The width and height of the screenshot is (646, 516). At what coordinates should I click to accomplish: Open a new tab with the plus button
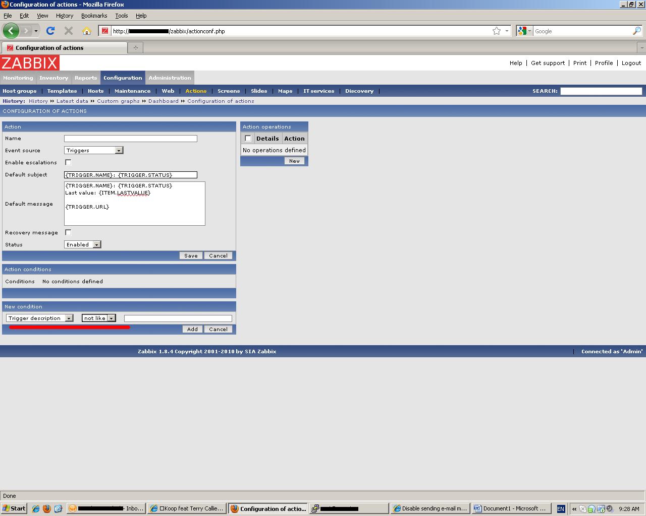(x=135, y=47)
